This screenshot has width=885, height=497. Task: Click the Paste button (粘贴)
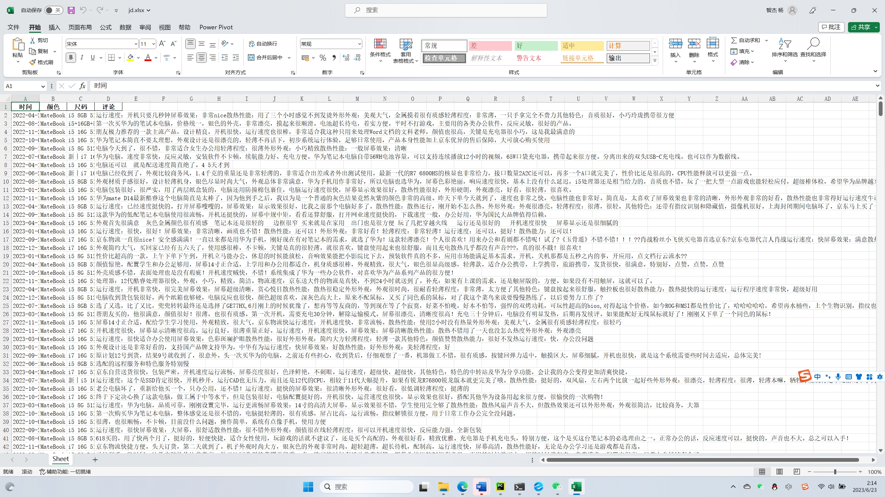18,50
